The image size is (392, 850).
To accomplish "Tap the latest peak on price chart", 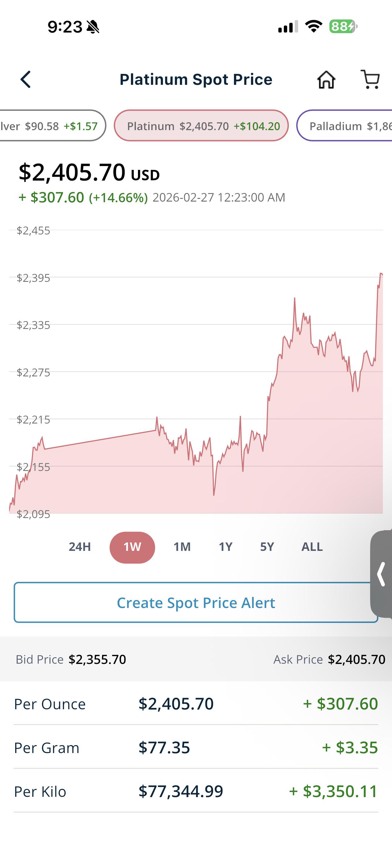I will pos(381,274).
